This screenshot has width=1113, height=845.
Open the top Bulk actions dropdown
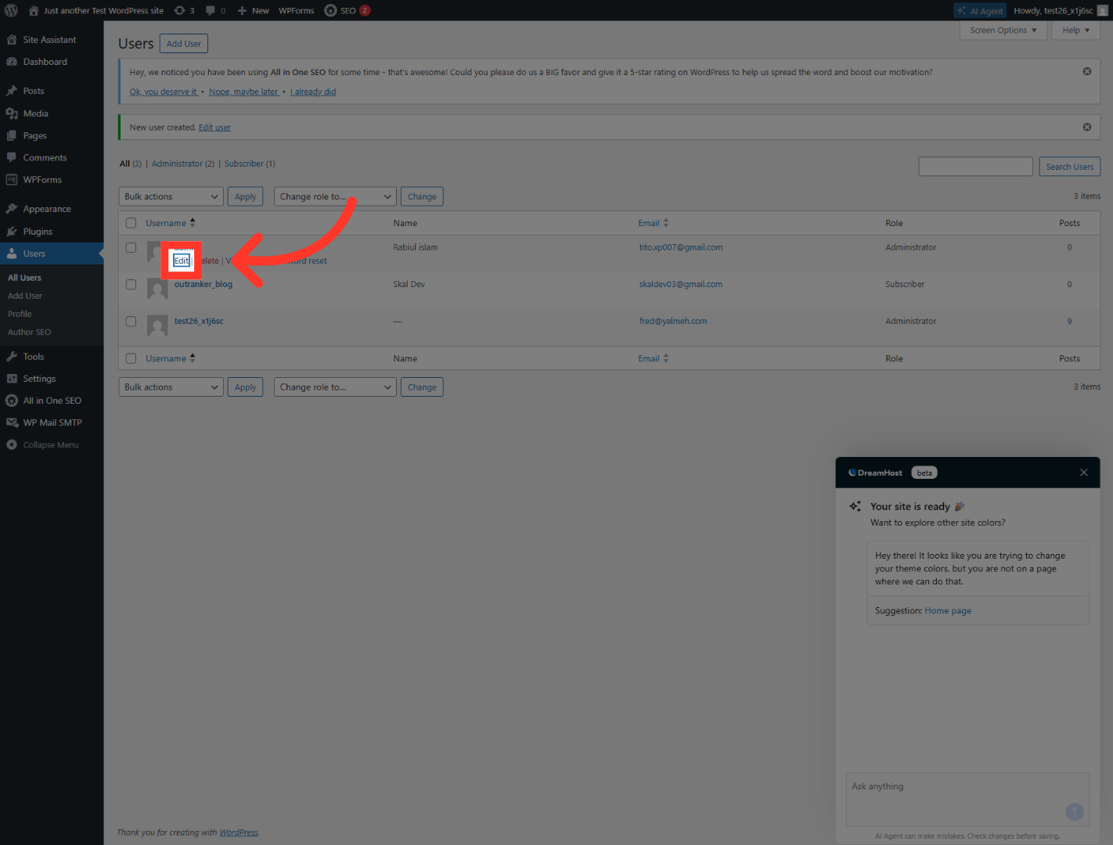point(171,196)
